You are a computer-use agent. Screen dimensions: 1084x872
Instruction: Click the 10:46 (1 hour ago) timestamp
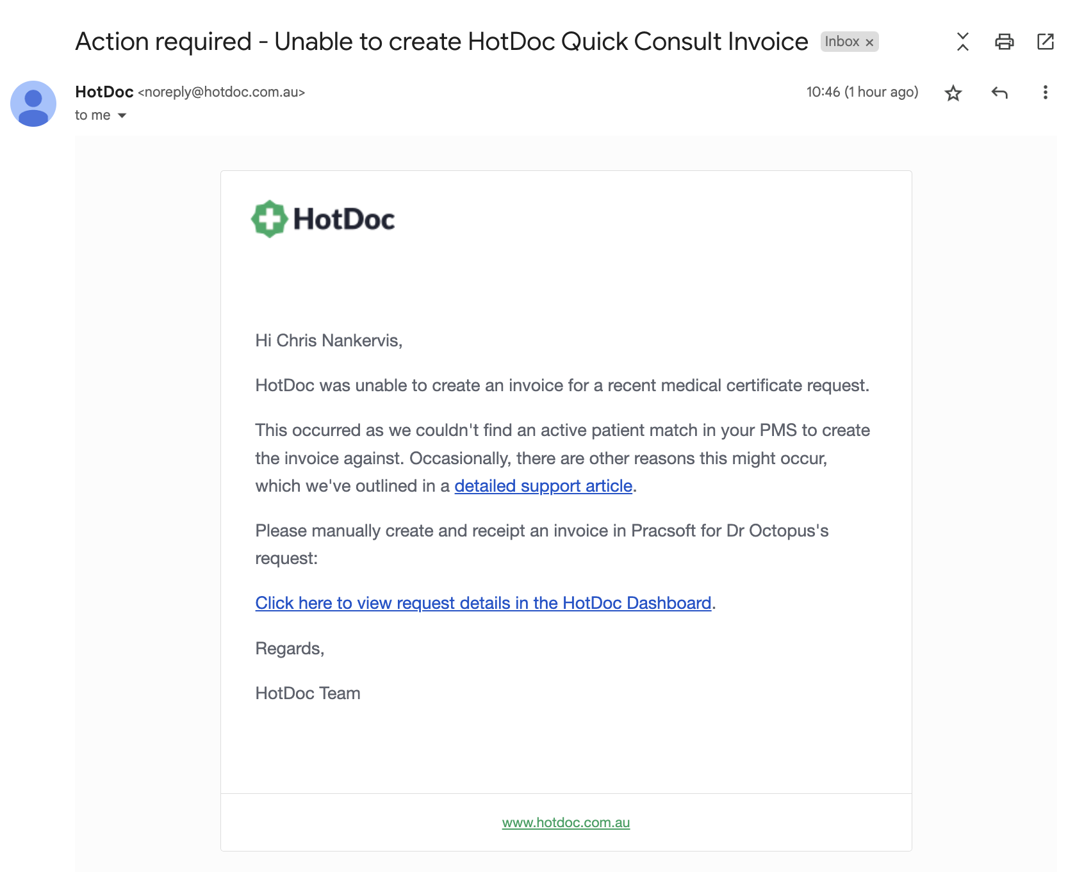coord(862,92)
